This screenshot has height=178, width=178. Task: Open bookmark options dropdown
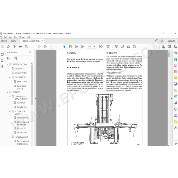tap(10, 58)
